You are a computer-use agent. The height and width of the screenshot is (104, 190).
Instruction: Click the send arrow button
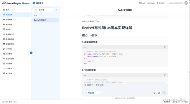[164, 93]
